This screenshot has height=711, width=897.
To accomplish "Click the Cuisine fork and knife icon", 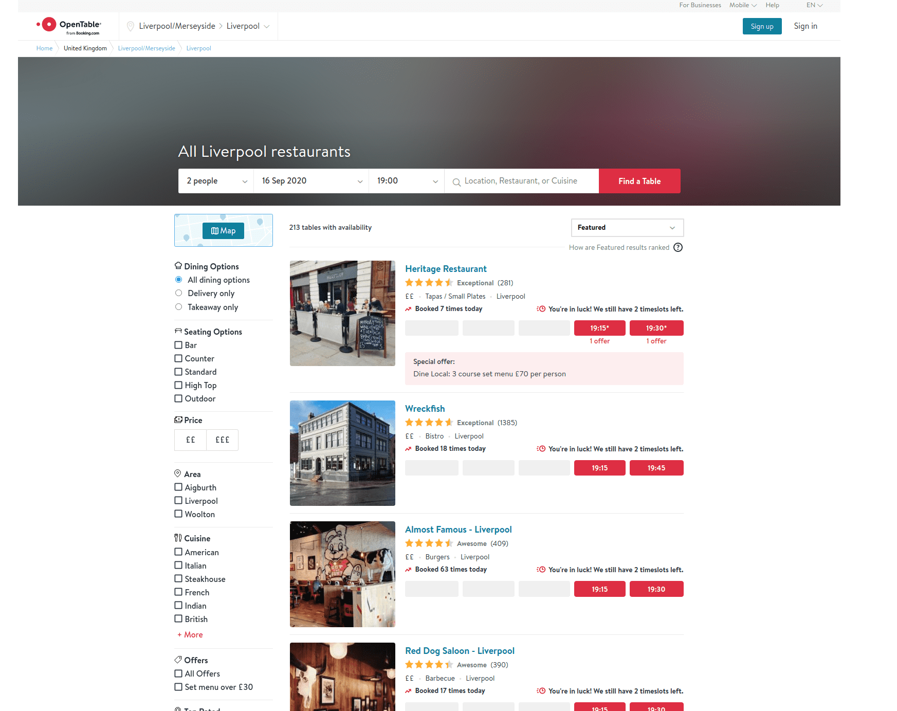I will (178, 538).
